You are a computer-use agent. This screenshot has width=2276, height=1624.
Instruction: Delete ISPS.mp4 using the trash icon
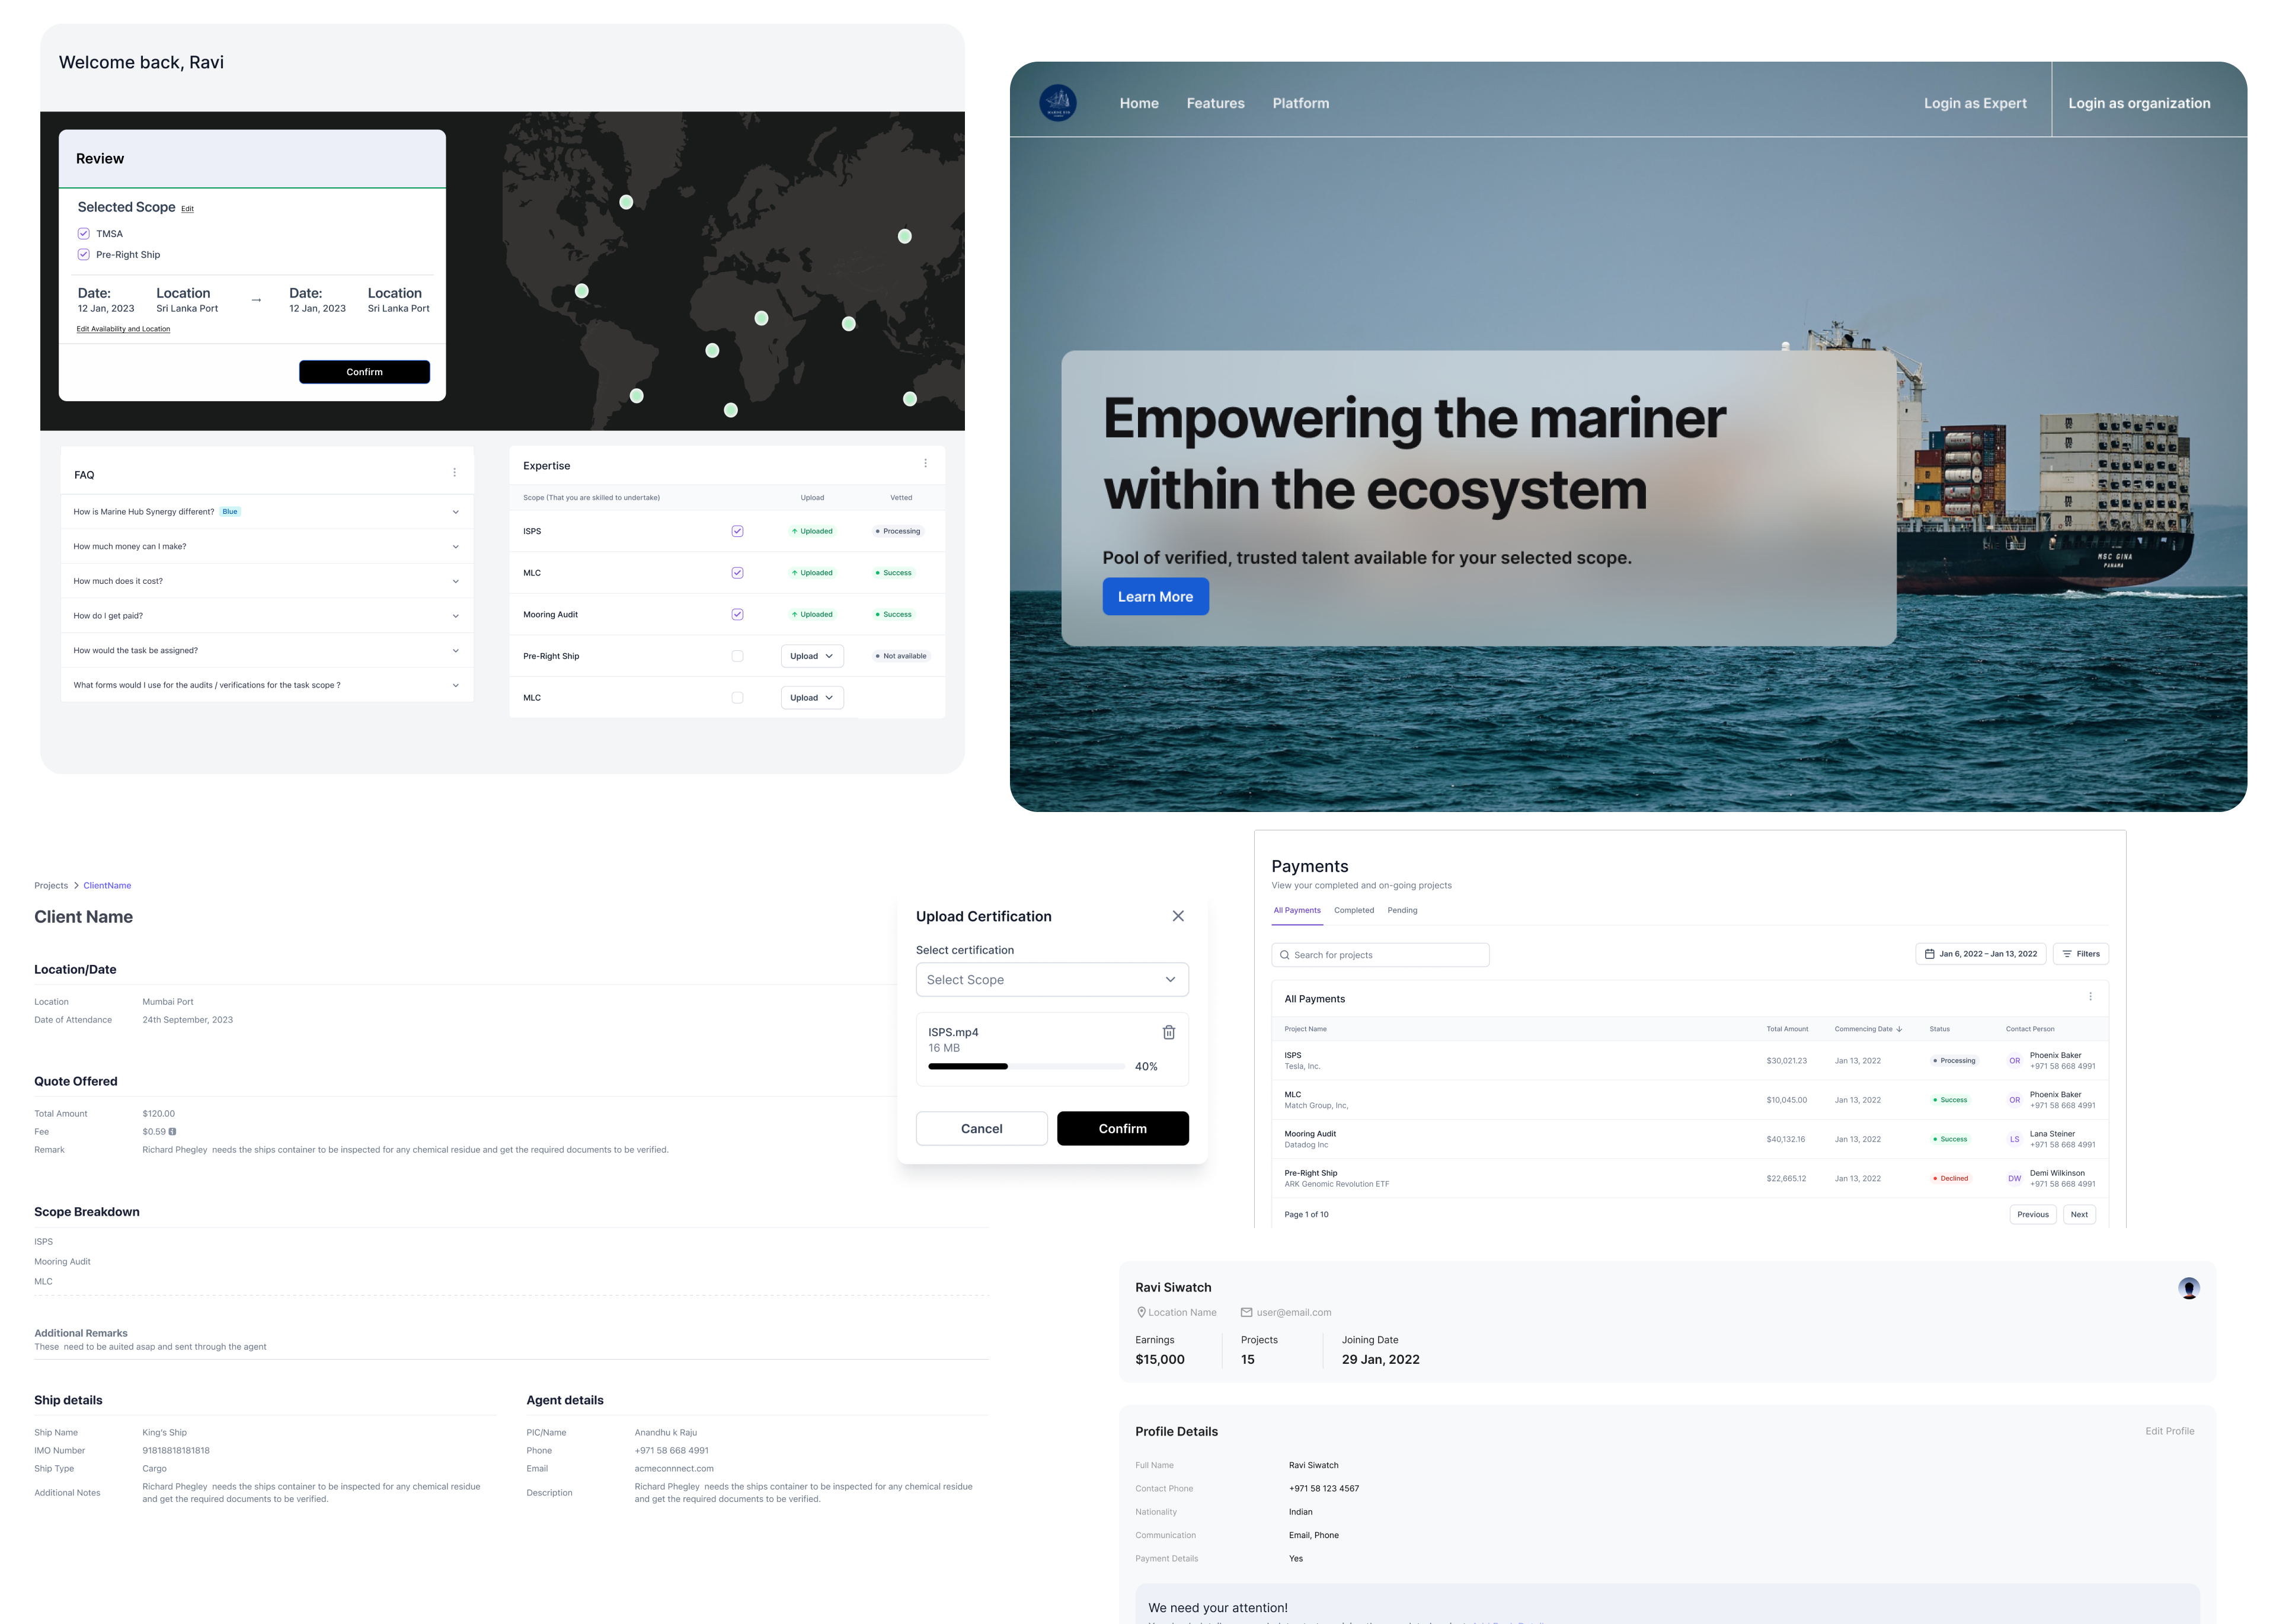coord(1168,1031)
